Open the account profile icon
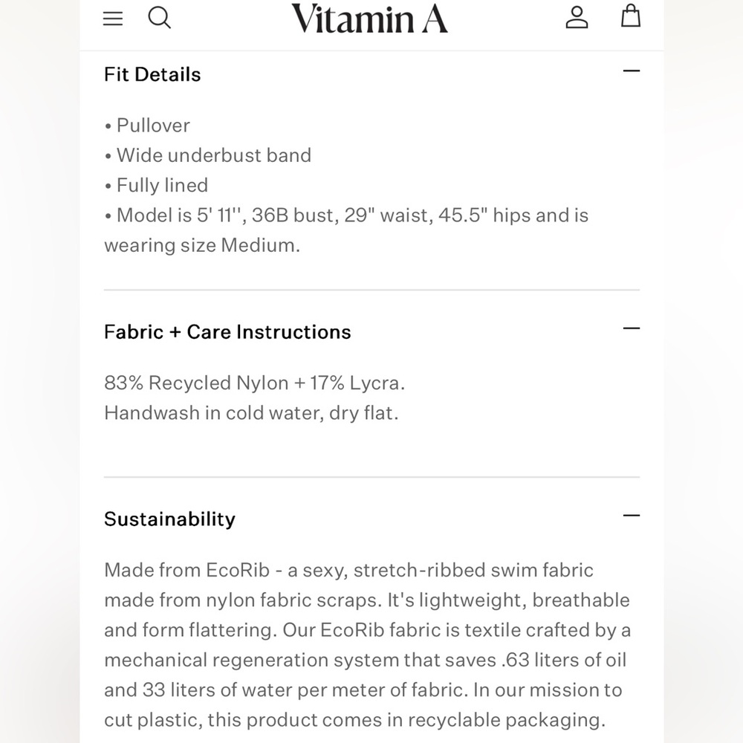743x743 pixels. tap(577, 18)
